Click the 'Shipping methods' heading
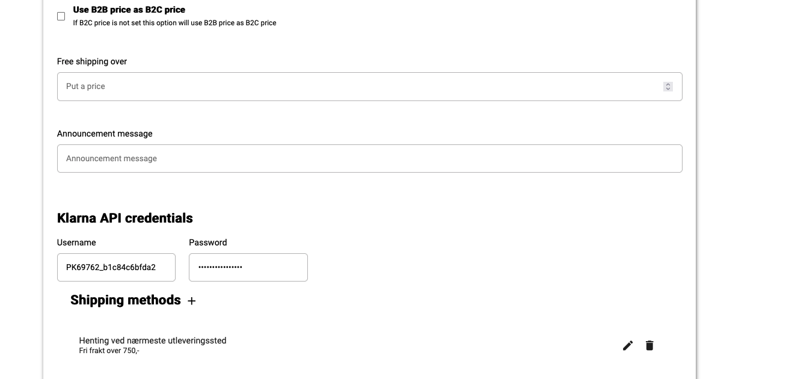 coord(125,300)
